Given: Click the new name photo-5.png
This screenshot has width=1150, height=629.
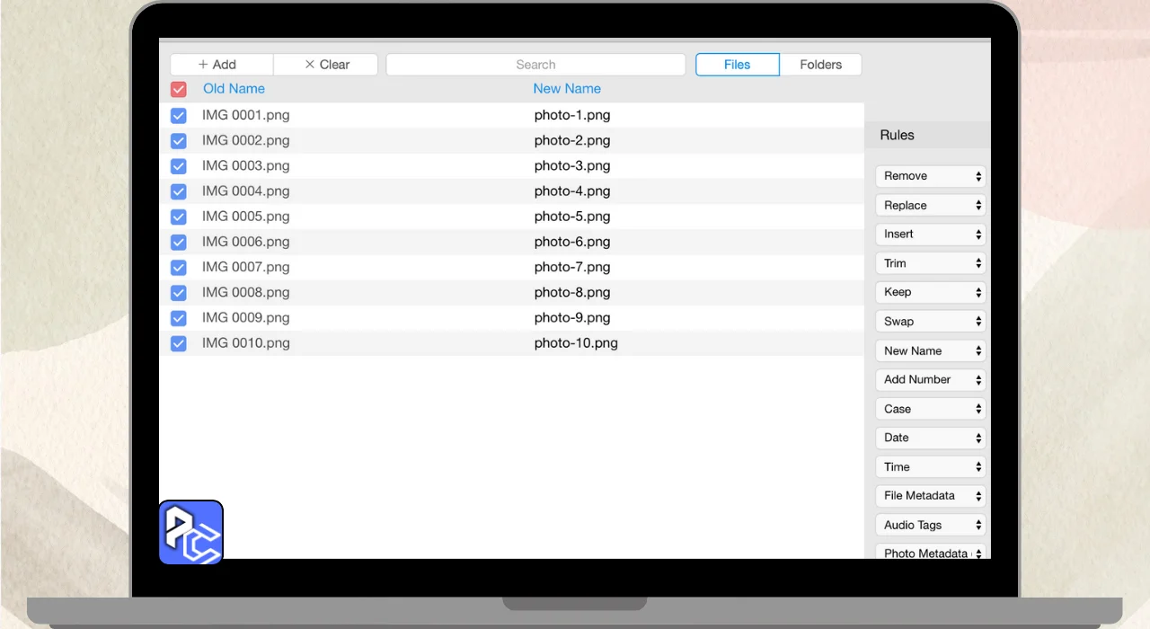Looking at the screenshot, I should coord(572,217).
